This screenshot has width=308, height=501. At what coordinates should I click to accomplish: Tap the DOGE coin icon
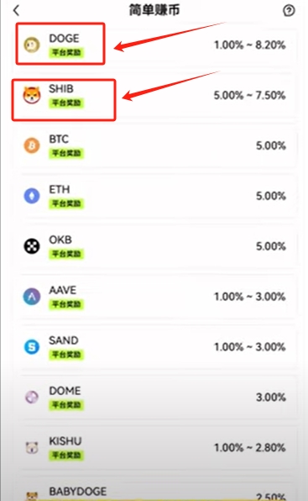coord(32,45)
